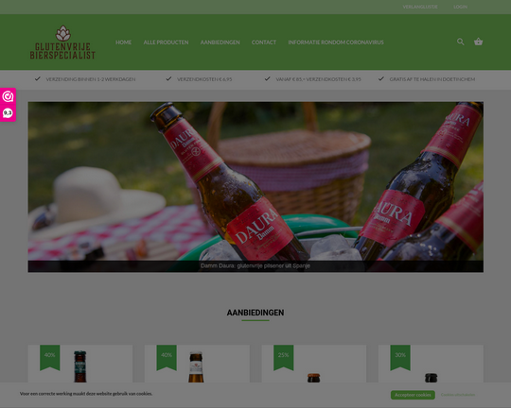Open Alle Producten menu
The image size is (511, 408).
166,42
